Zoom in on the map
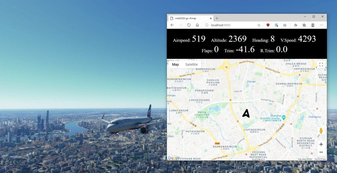Viewport: 337px width, 173px height. [321, 144]
